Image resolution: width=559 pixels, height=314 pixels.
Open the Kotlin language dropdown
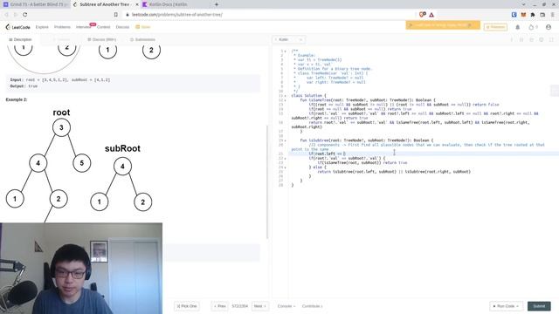point(289,39)
